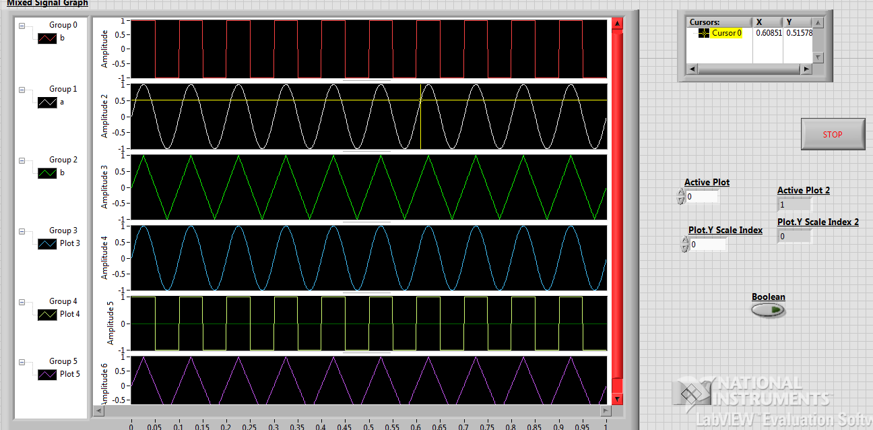The width and height of the screenshot is (873, 430).
Task: Select the Group 0 tree label
Action: coord(63,25)
